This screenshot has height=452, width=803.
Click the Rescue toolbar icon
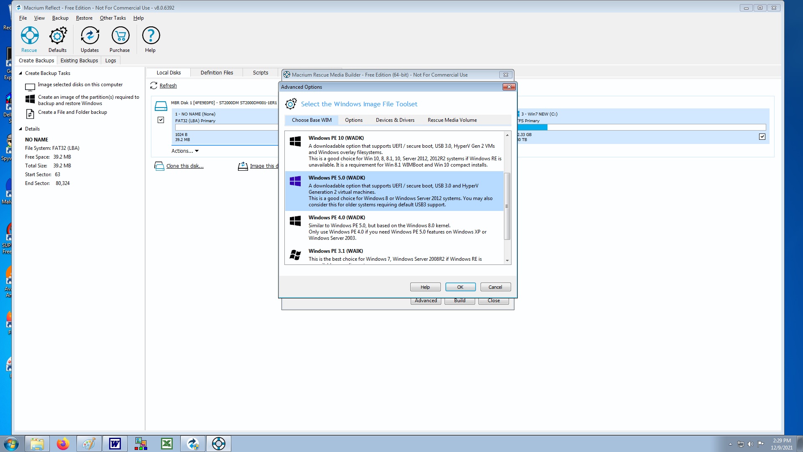[x=30, y=36]
